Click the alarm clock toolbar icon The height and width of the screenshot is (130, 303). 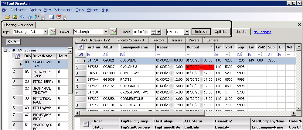pos(59,17)
